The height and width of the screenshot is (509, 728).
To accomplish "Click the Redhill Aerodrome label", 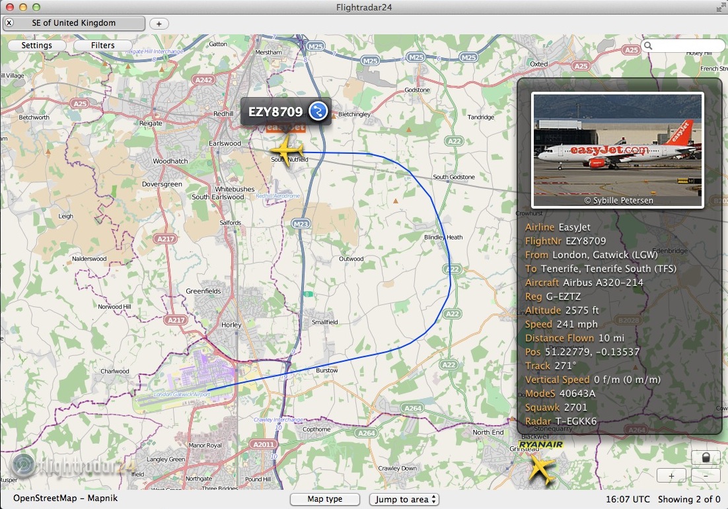I will point(277,196).
